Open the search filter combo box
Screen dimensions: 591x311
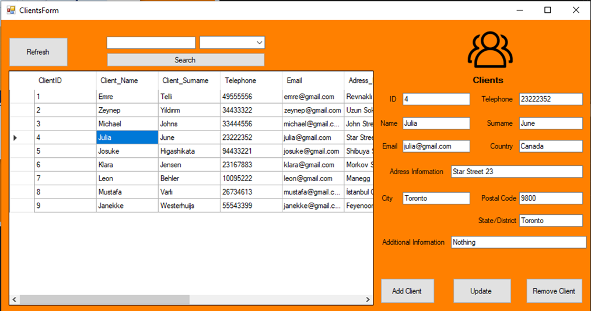[x=232, y=43]
